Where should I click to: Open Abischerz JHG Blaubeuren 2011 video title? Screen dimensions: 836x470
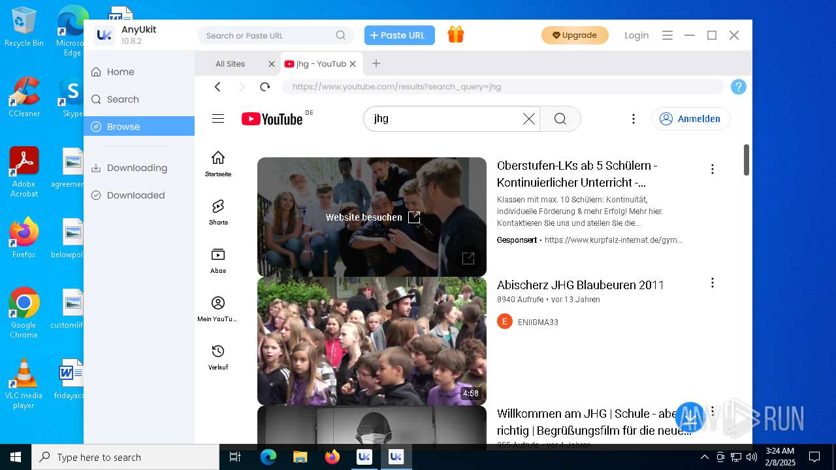tap(581, 285)
